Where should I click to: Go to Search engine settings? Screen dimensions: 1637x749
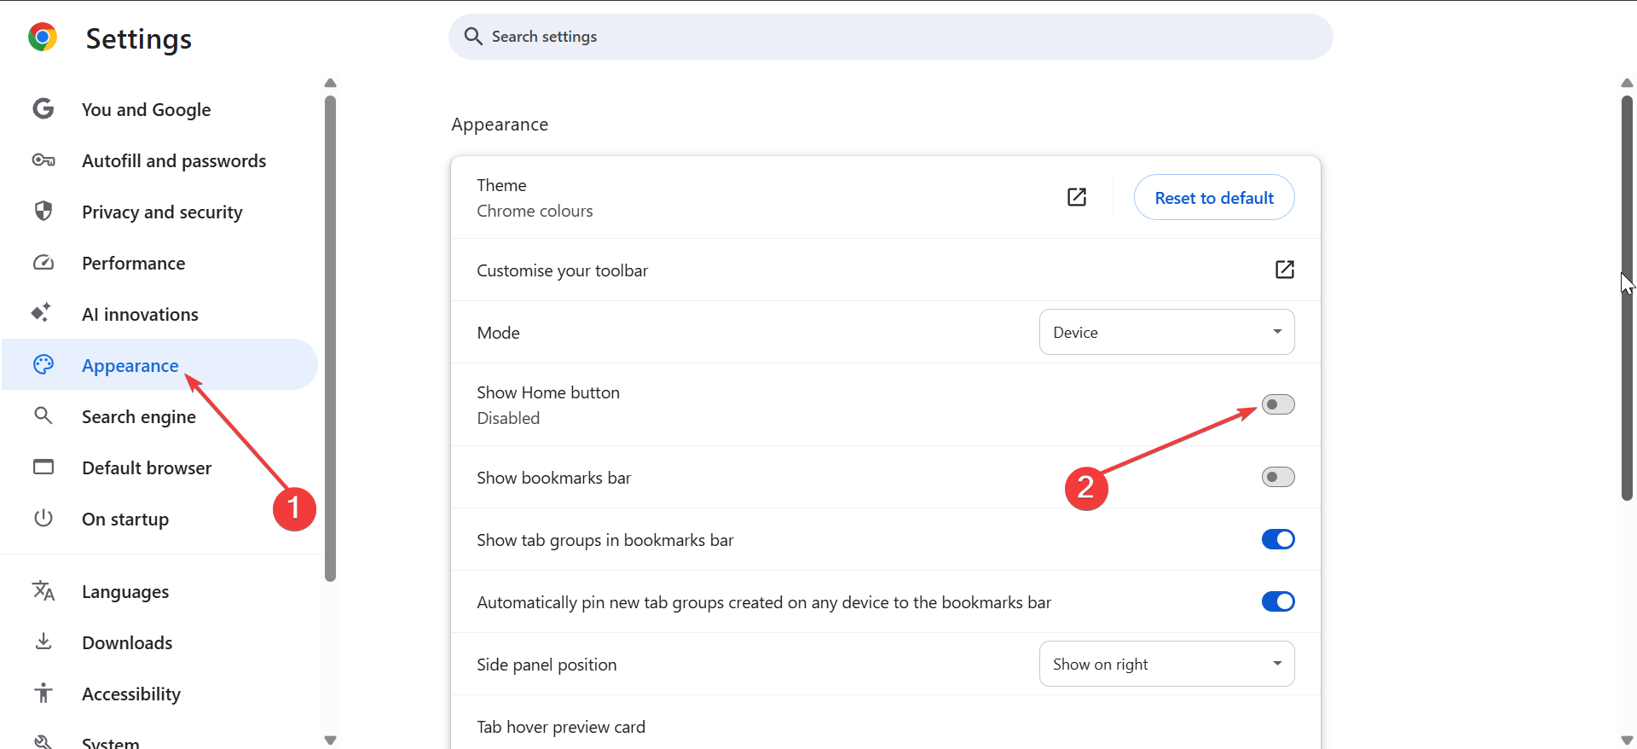pyautogui.click(x=139, y=416)
